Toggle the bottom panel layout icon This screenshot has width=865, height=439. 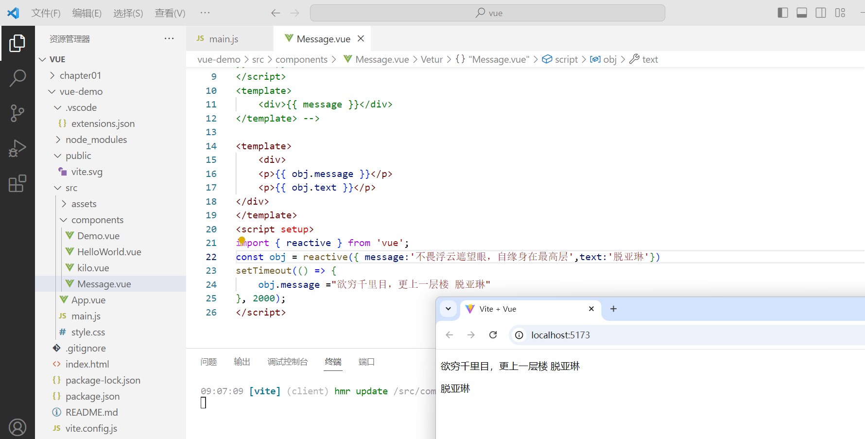[x=802, y=13]
